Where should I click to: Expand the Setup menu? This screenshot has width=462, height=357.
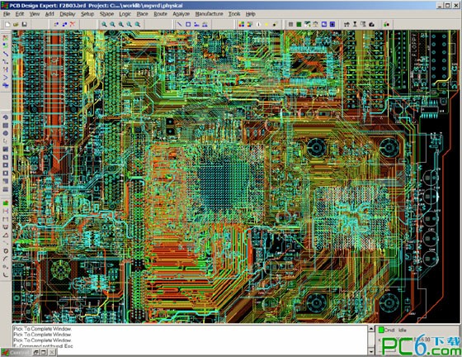87,14
